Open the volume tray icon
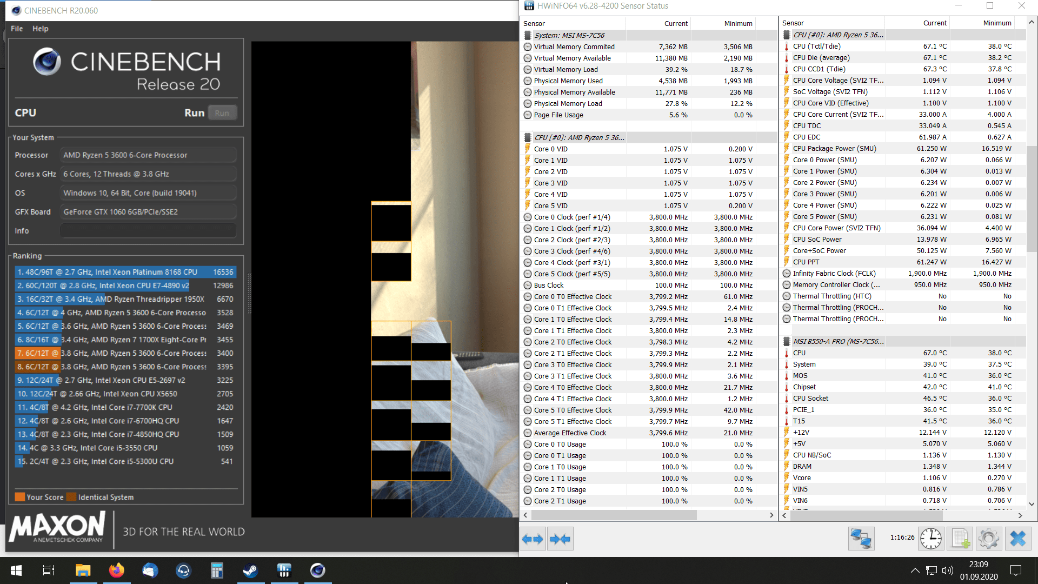The width and height of the screenshot is (1038, 584). [947, 570]
